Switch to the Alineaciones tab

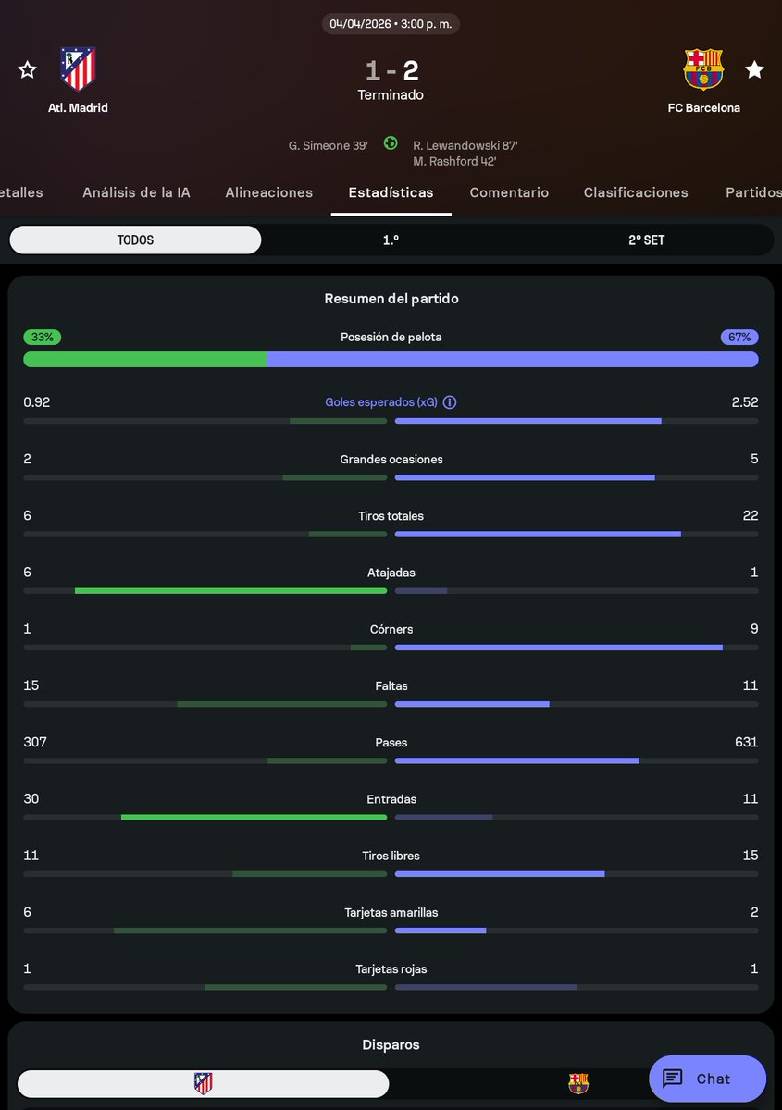point(268,192)
